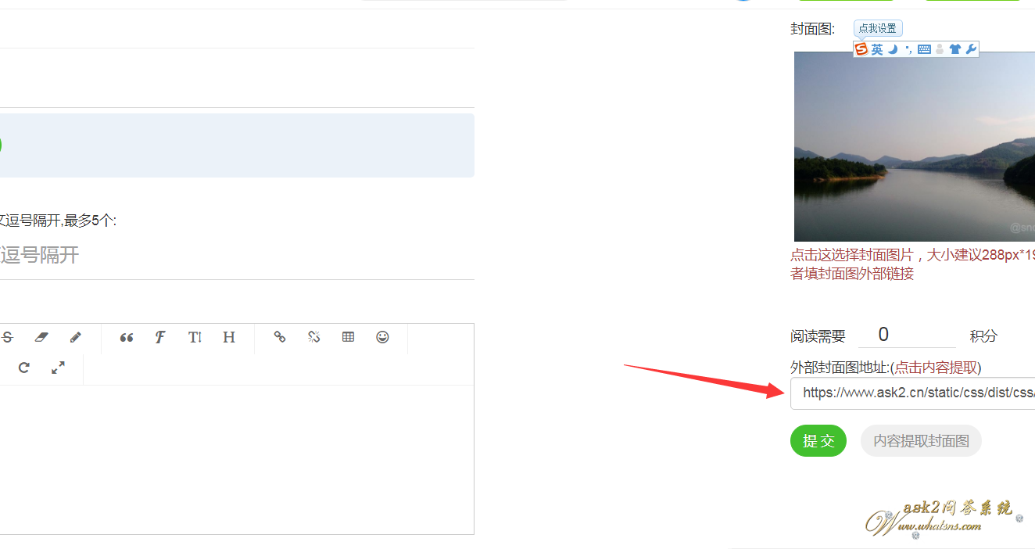Click the 点击内容提取 link
The image size is (1035, 549).
[937, 368]
